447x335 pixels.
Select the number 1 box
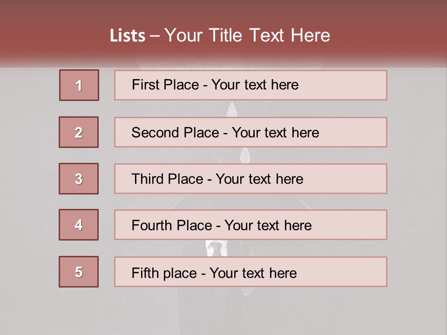click(x=79, y=85)
